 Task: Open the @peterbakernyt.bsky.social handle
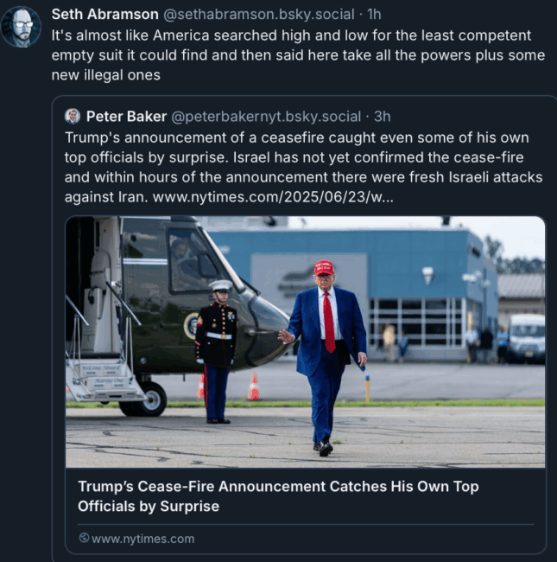[x=266, y=117]
